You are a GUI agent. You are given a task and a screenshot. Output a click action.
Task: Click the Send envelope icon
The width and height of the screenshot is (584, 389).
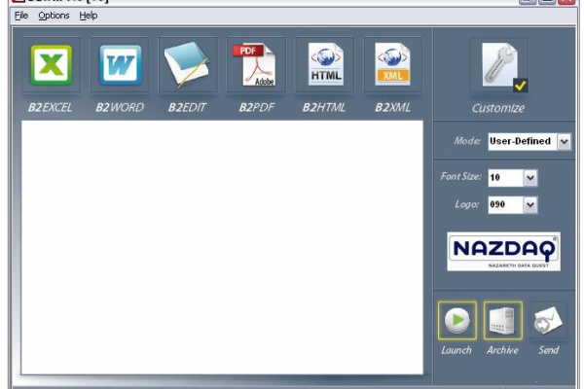pyautogui.click(x=549, y=321)
